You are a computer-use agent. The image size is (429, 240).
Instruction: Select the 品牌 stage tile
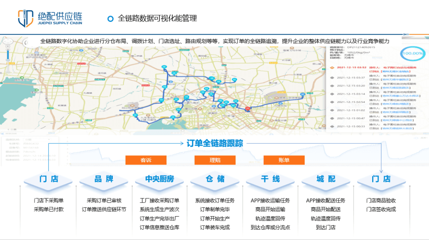[104, 179]
